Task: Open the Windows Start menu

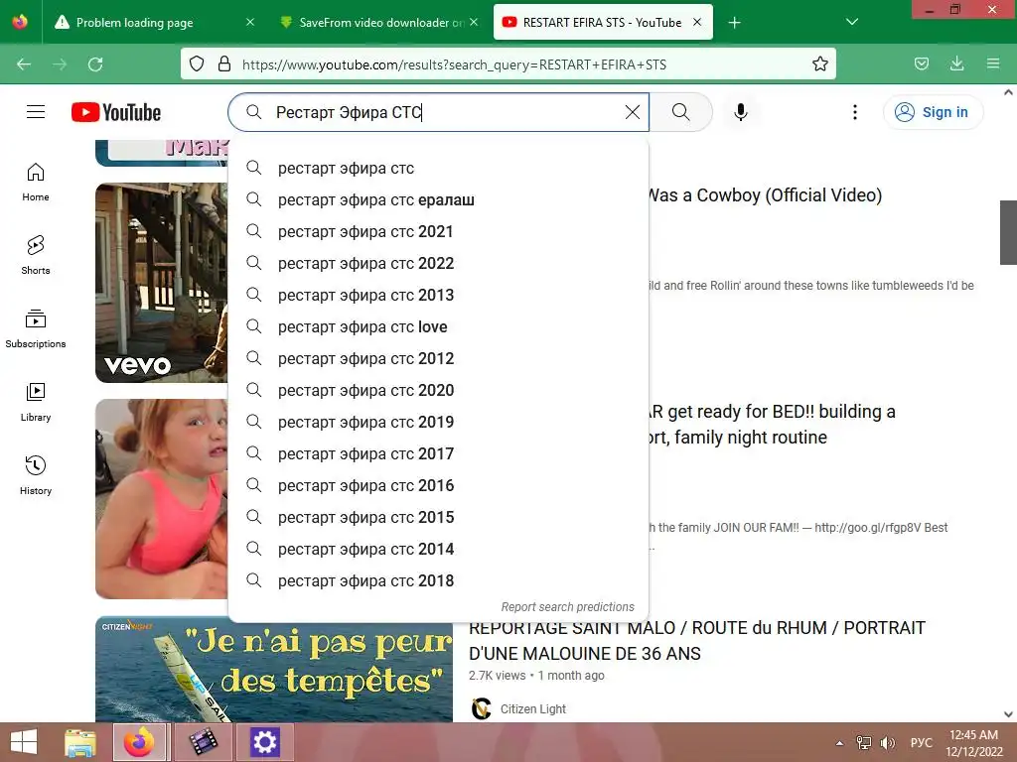Action: point(24,742)
